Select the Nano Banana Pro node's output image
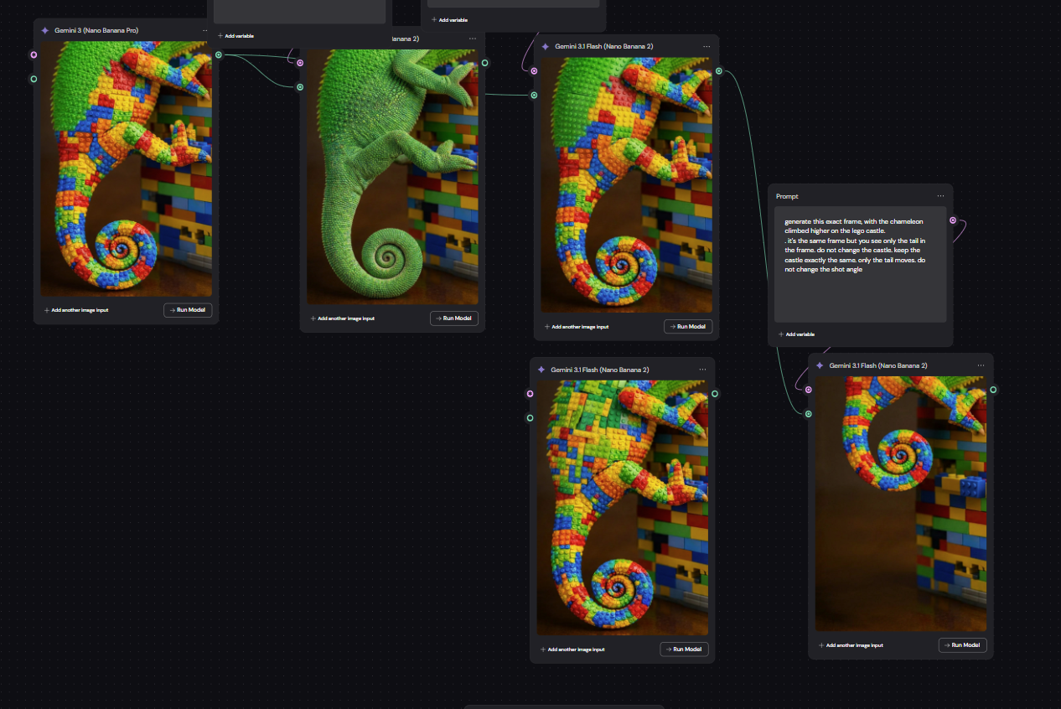 [126, 168]
